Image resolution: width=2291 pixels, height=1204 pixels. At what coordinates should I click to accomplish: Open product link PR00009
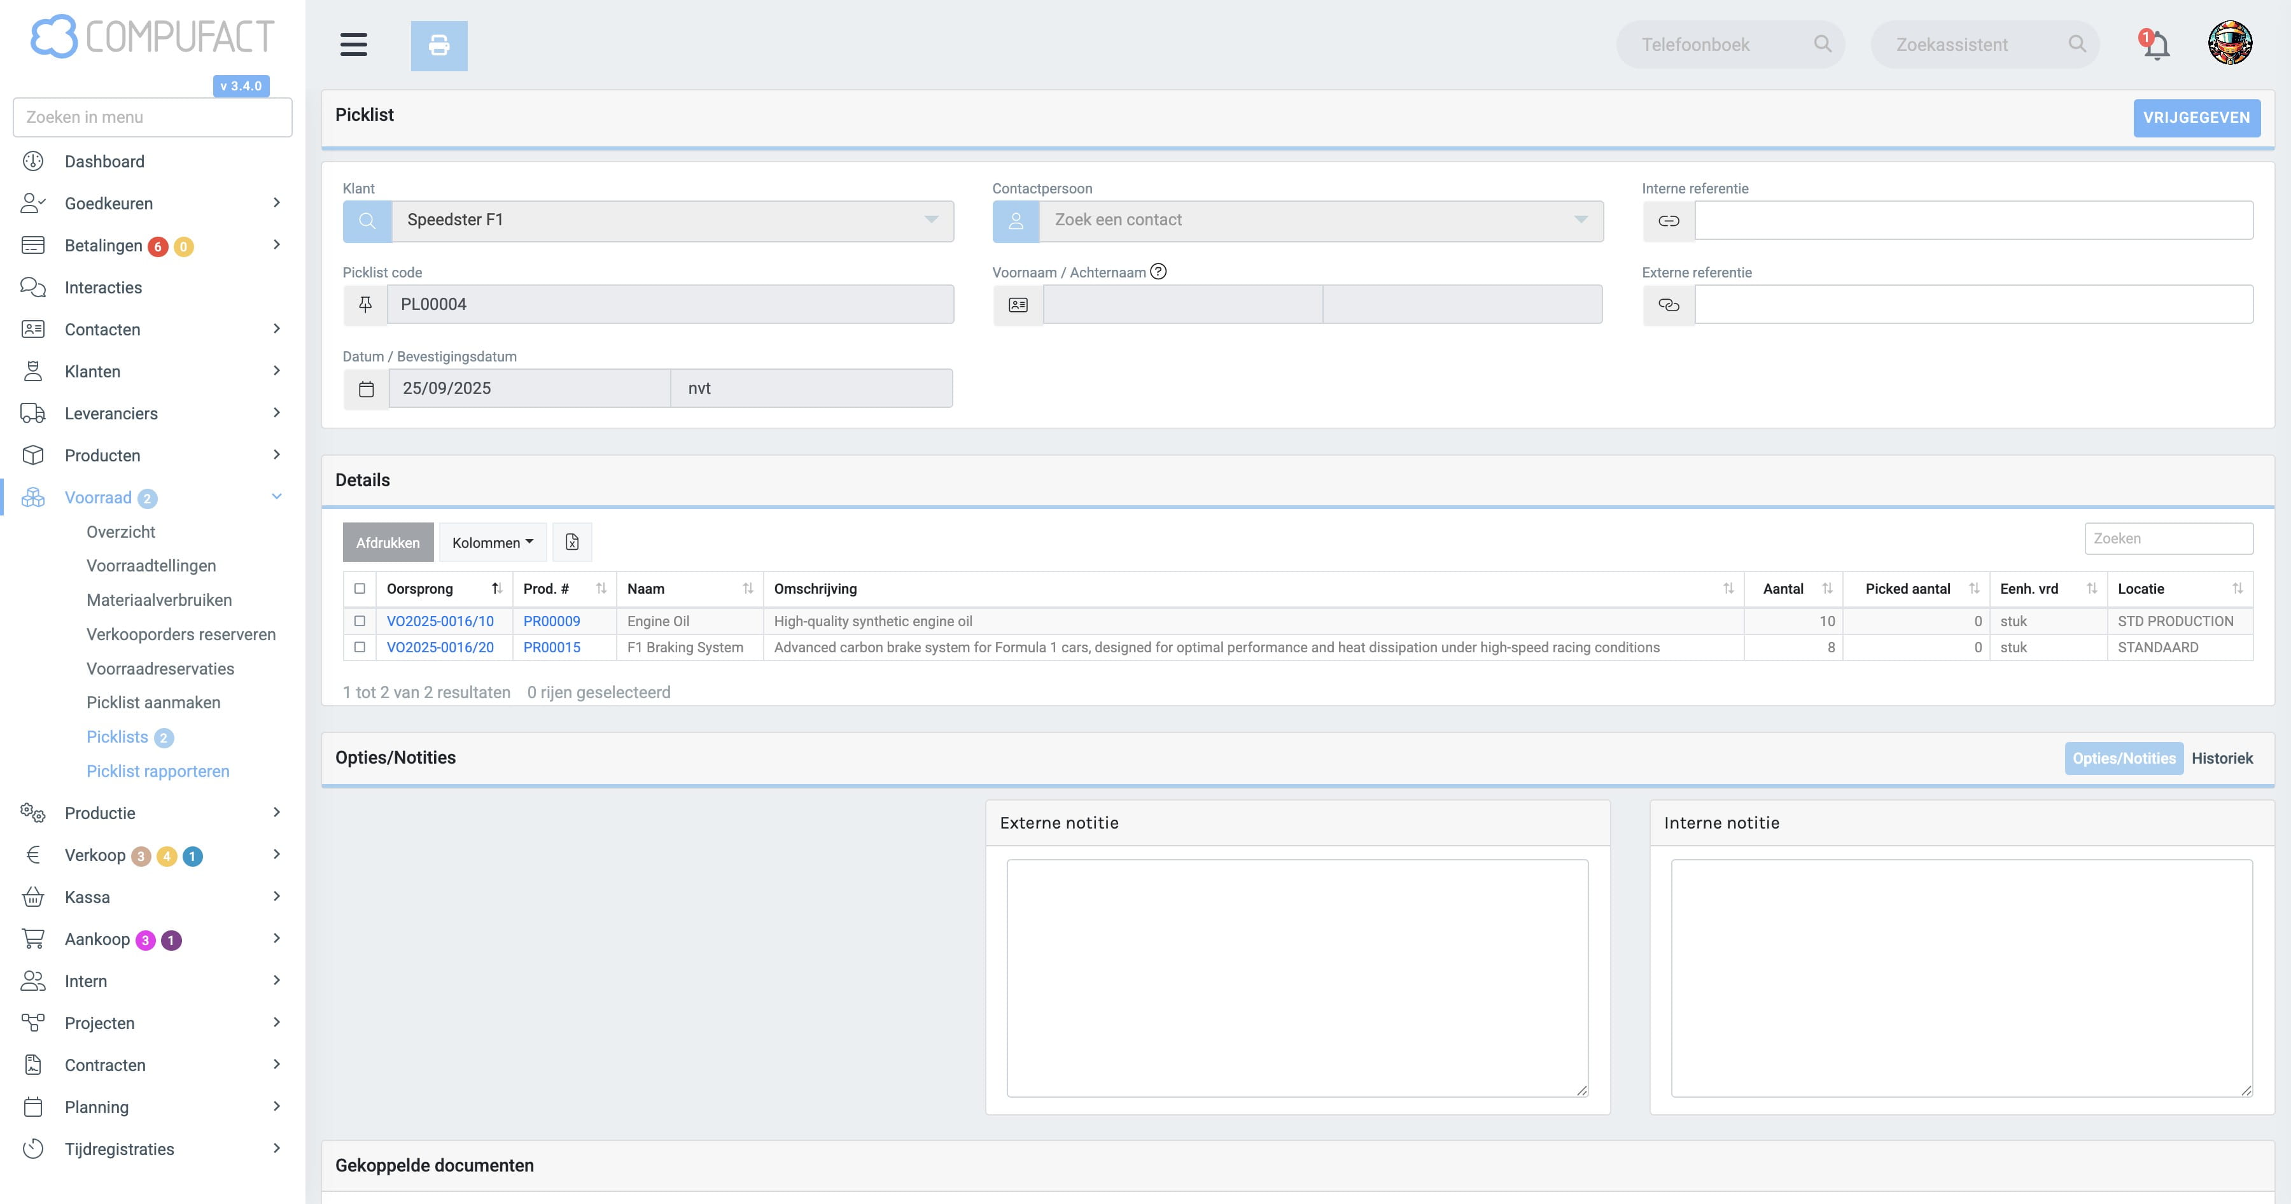point(551,622)
